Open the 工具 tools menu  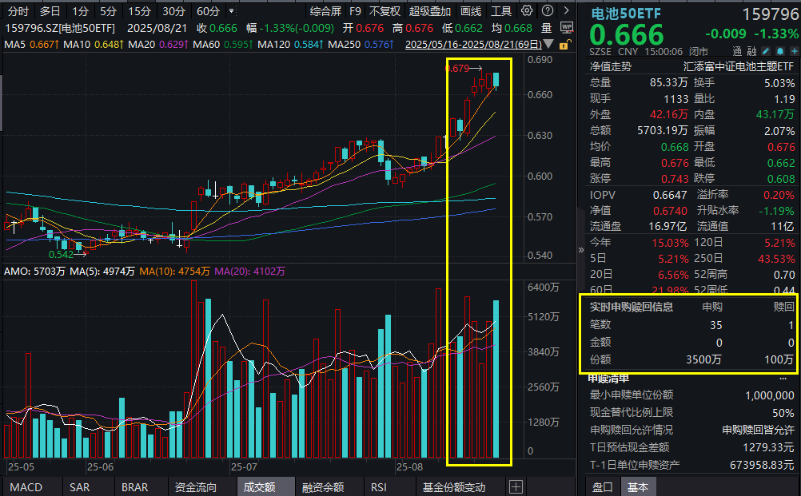click(500, 11)
